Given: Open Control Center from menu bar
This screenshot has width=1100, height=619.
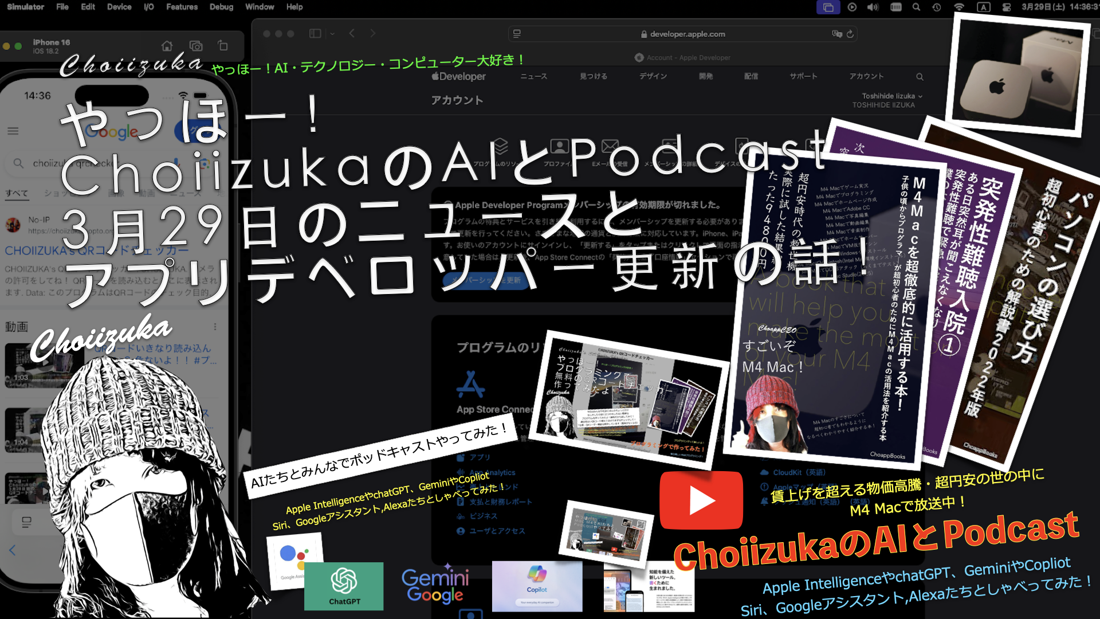Looking at the screenshot, I should point(1007,7).
